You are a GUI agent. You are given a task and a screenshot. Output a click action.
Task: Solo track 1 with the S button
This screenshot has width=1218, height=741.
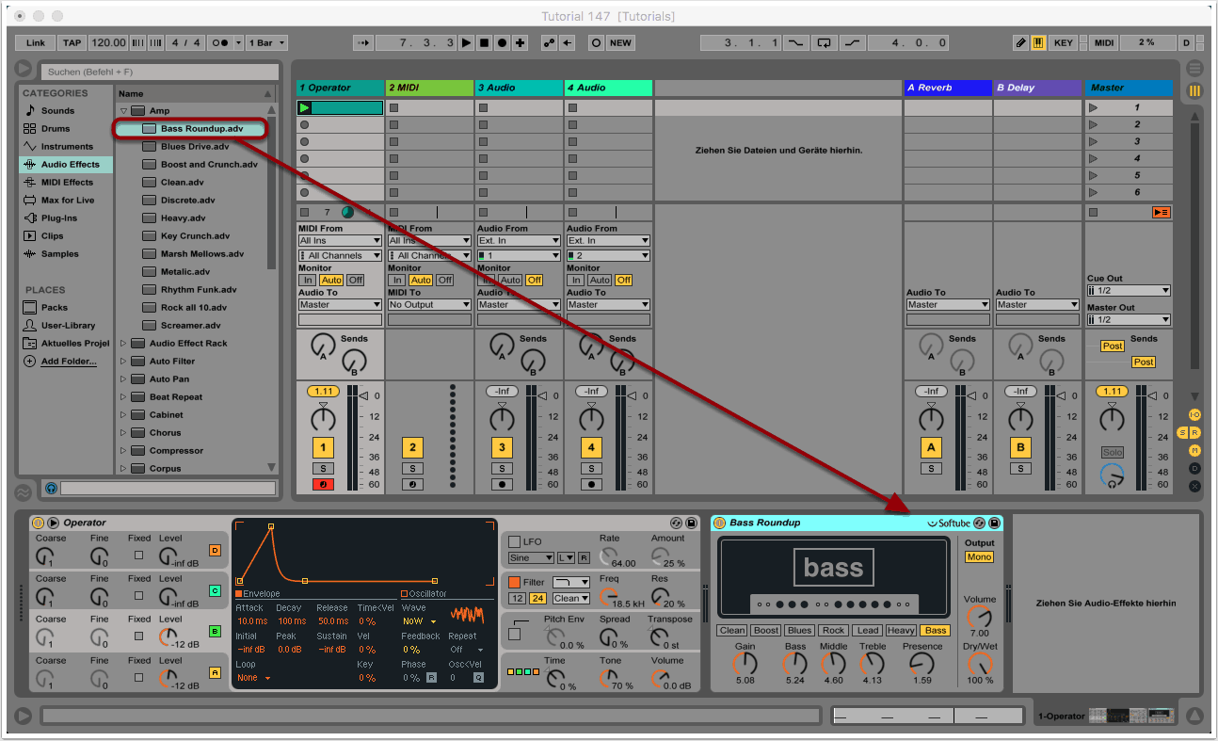(x=323, y=468)
